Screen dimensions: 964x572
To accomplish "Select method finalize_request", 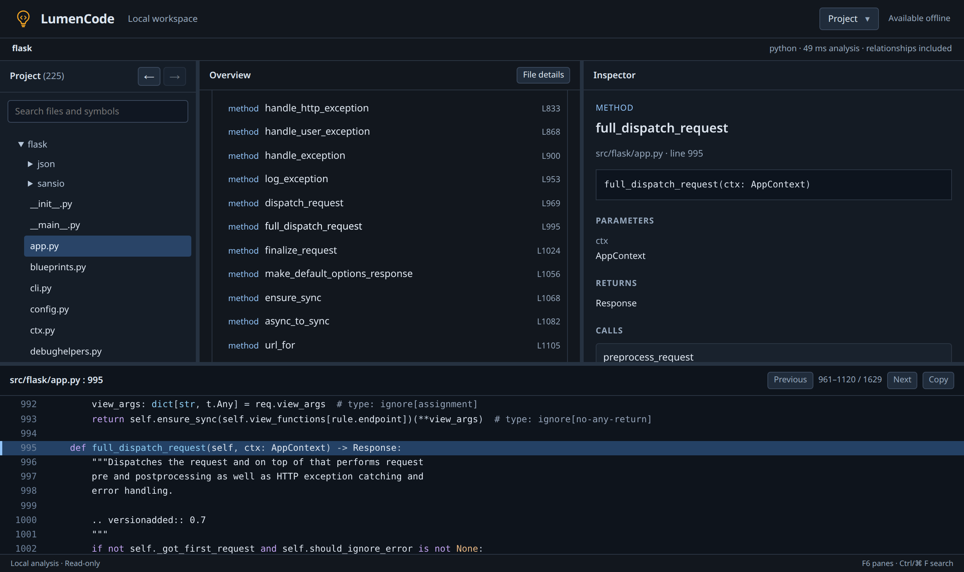I will click(394, 250).
